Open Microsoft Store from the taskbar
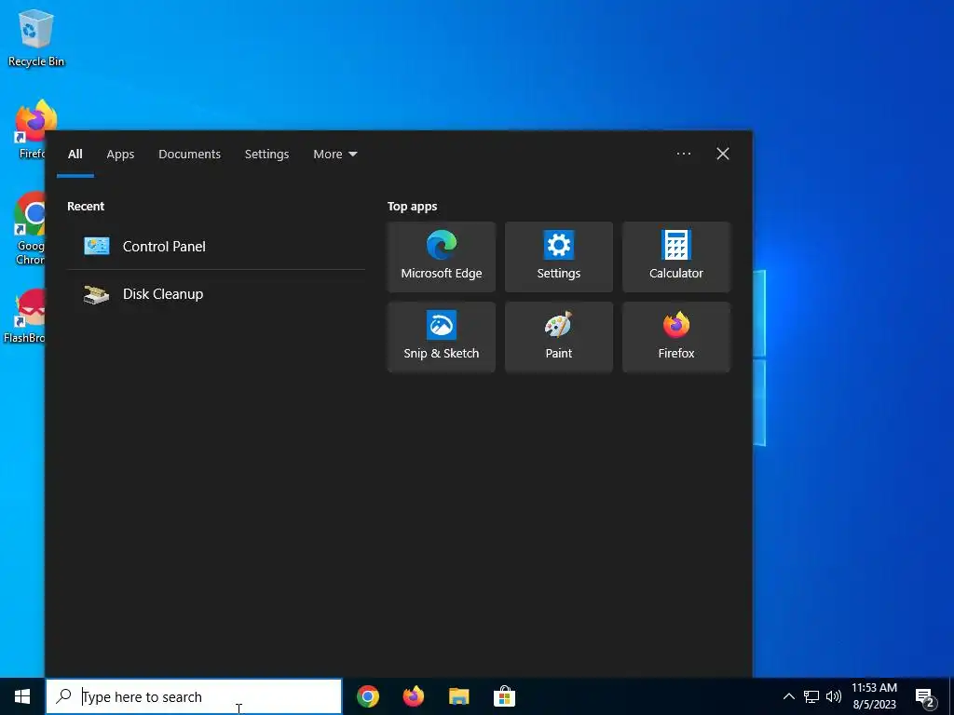This screenshot has width=954, height=715. coord(504,696)
